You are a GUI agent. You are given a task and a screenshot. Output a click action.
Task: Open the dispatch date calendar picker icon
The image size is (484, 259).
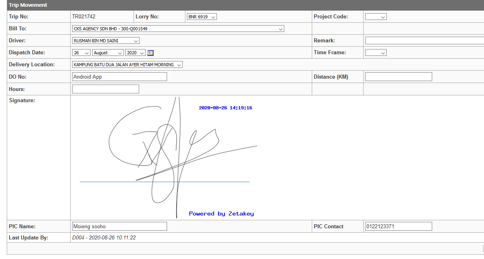150,53
